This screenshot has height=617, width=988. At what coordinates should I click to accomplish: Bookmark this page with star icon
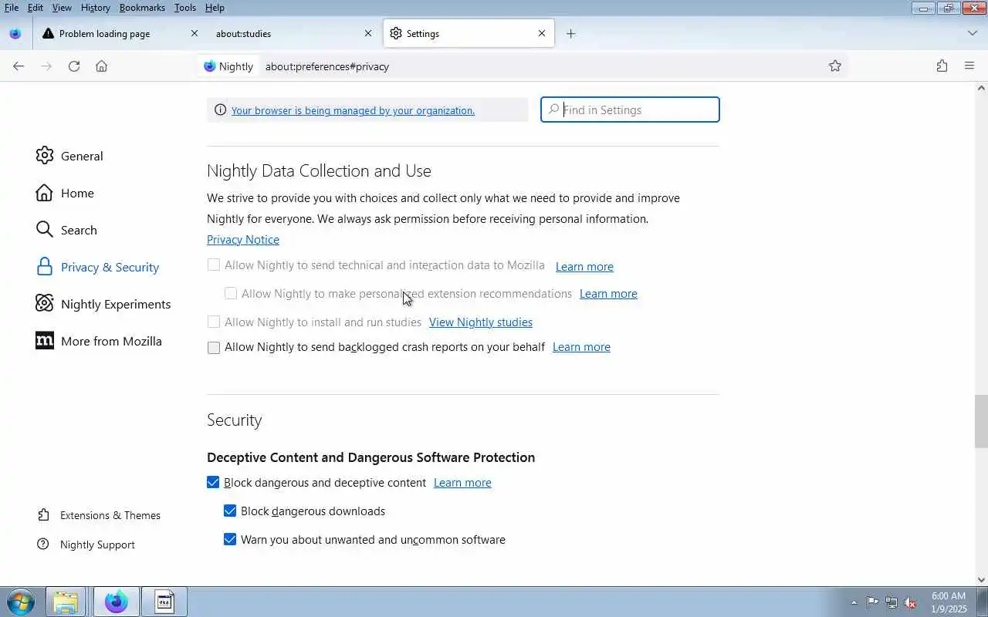coord(834,66)
